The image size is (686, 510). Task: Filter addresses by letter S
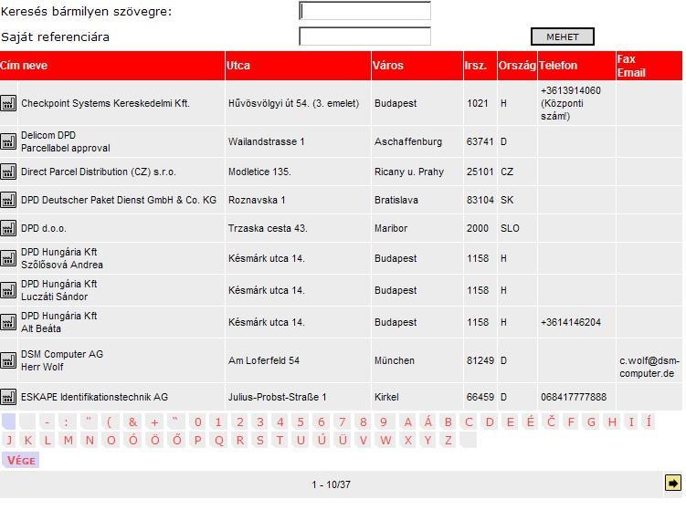259,441
